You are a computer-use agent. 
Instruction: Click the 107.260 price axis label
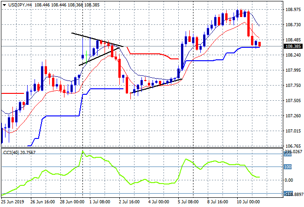pos(293,116)
